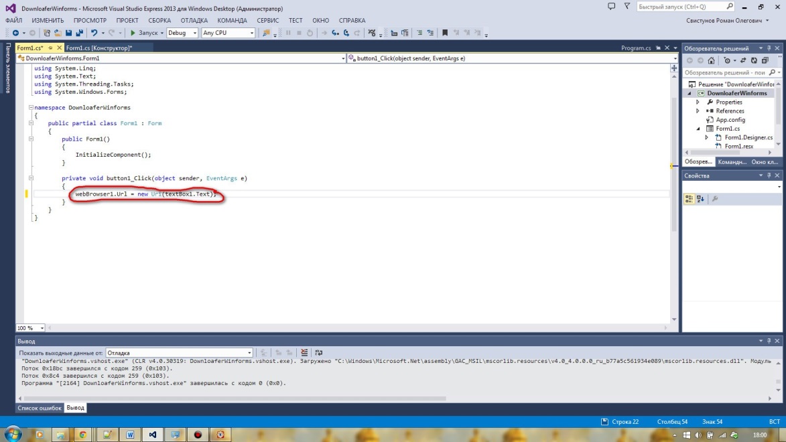786x442 pixels.
Task: Expand the Form1.Designer.cs node
Action: coord(707,138)
